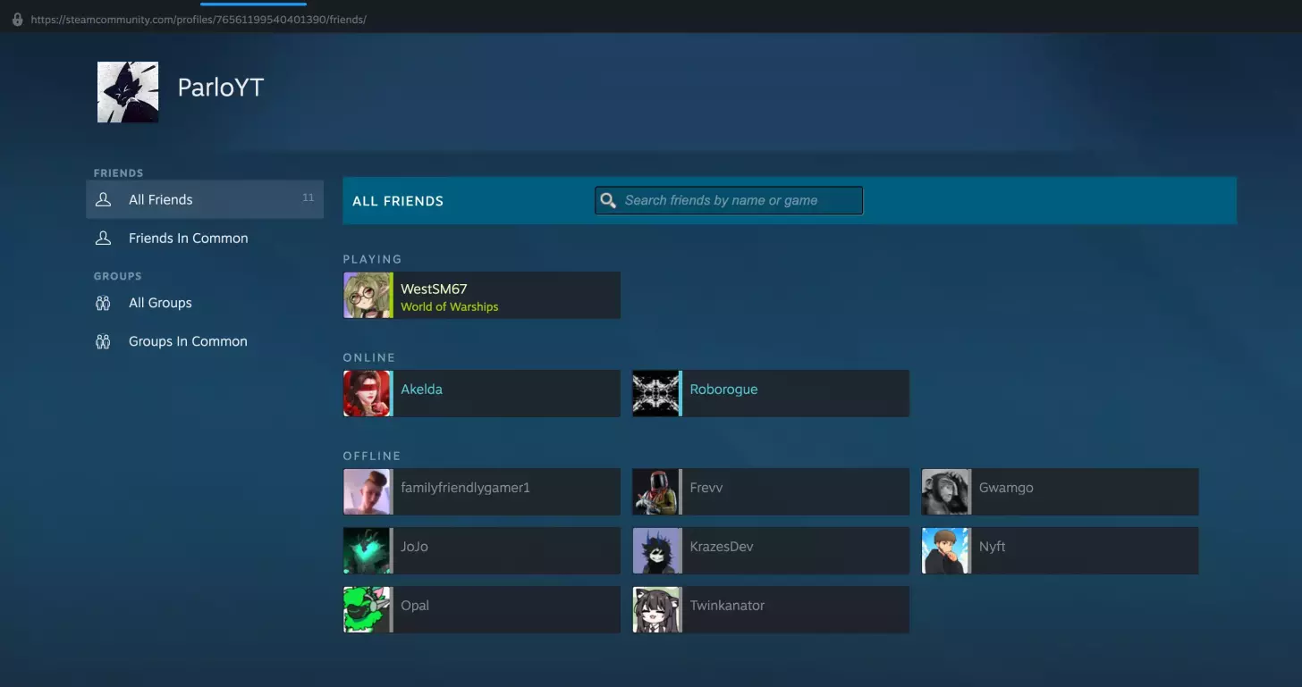Image resolution: width=1302 pixels, height=687 pixels.
Task: Click the All Friends person icon
Action: [x=104, y=199]
